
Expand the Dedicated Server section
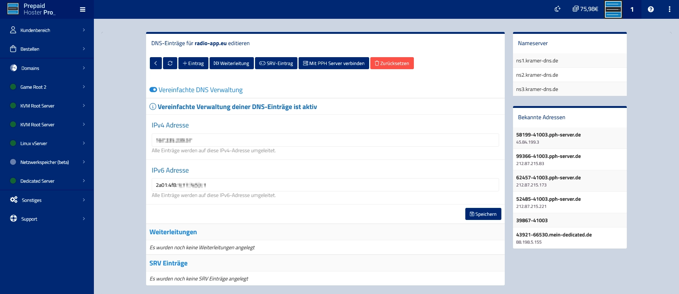coord(47,181)
